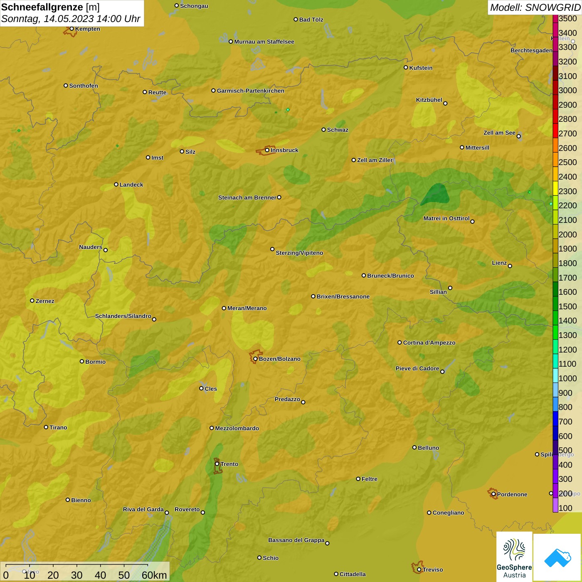This screenshot has height=582, width=582.
Task: Click the Innsbruck city marker dot
Action: click(x=267, y=150)
